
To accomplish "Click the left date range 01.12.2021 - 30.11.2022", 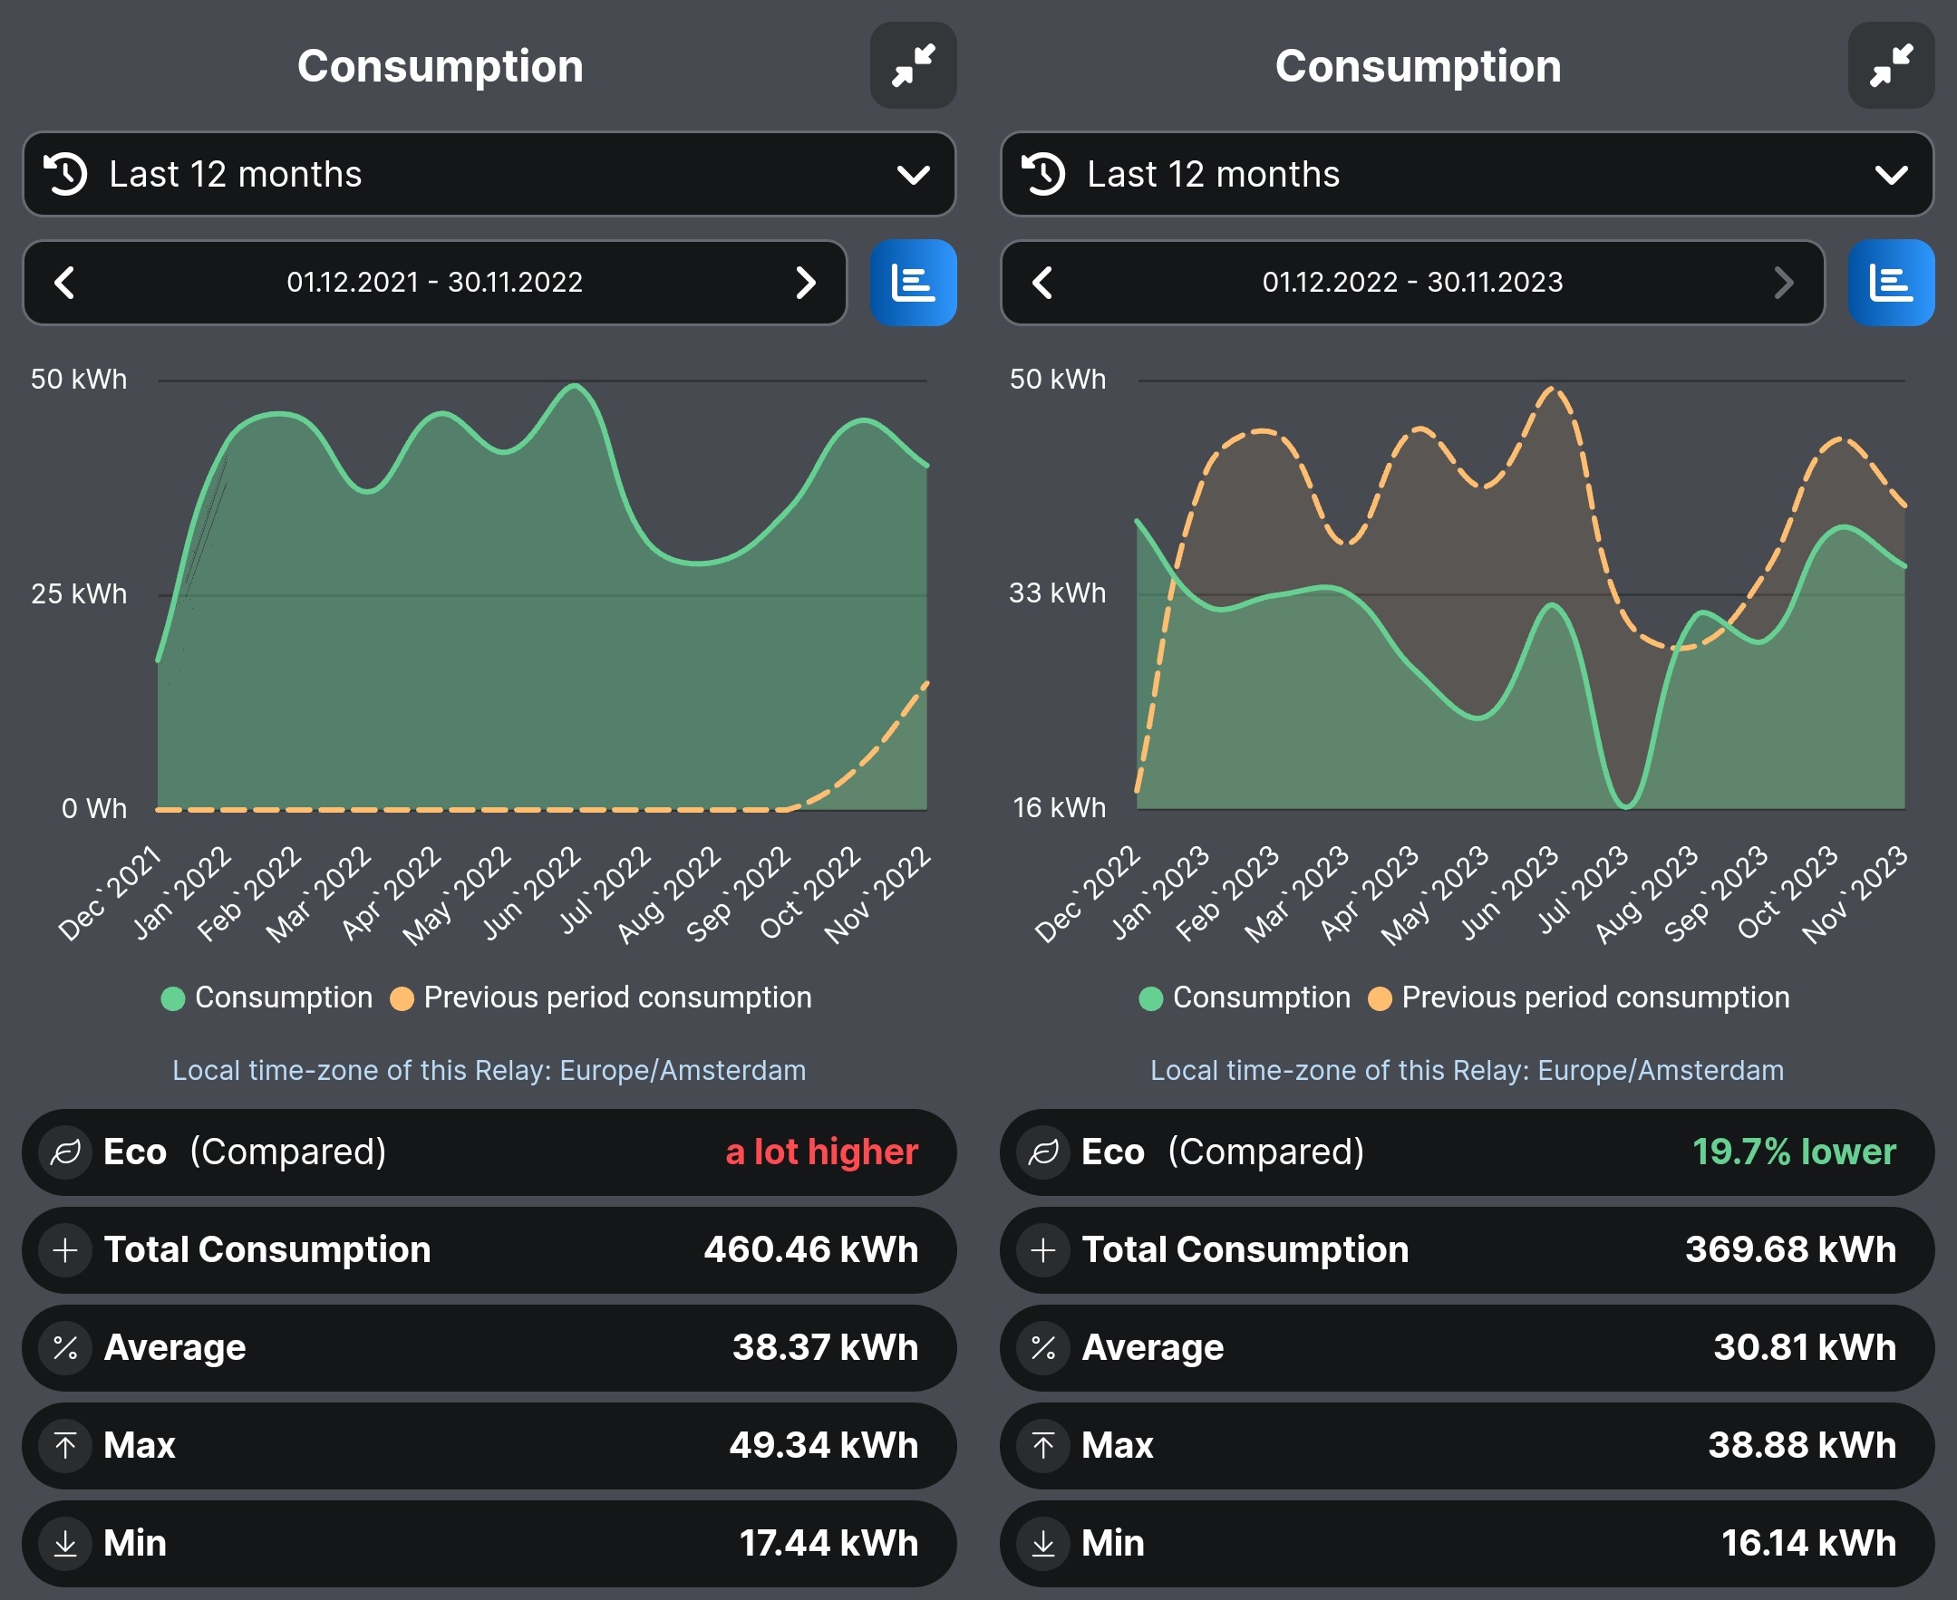I will pyautogui.click(x=434, y=283).
